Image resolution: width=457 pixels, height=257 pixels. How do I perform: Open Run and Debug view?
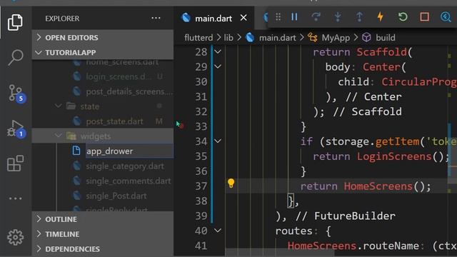click(x=16, y=129)
